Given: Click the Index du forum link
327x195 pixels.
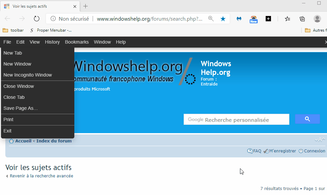Looking at the screenshot, I should point(54,141).
